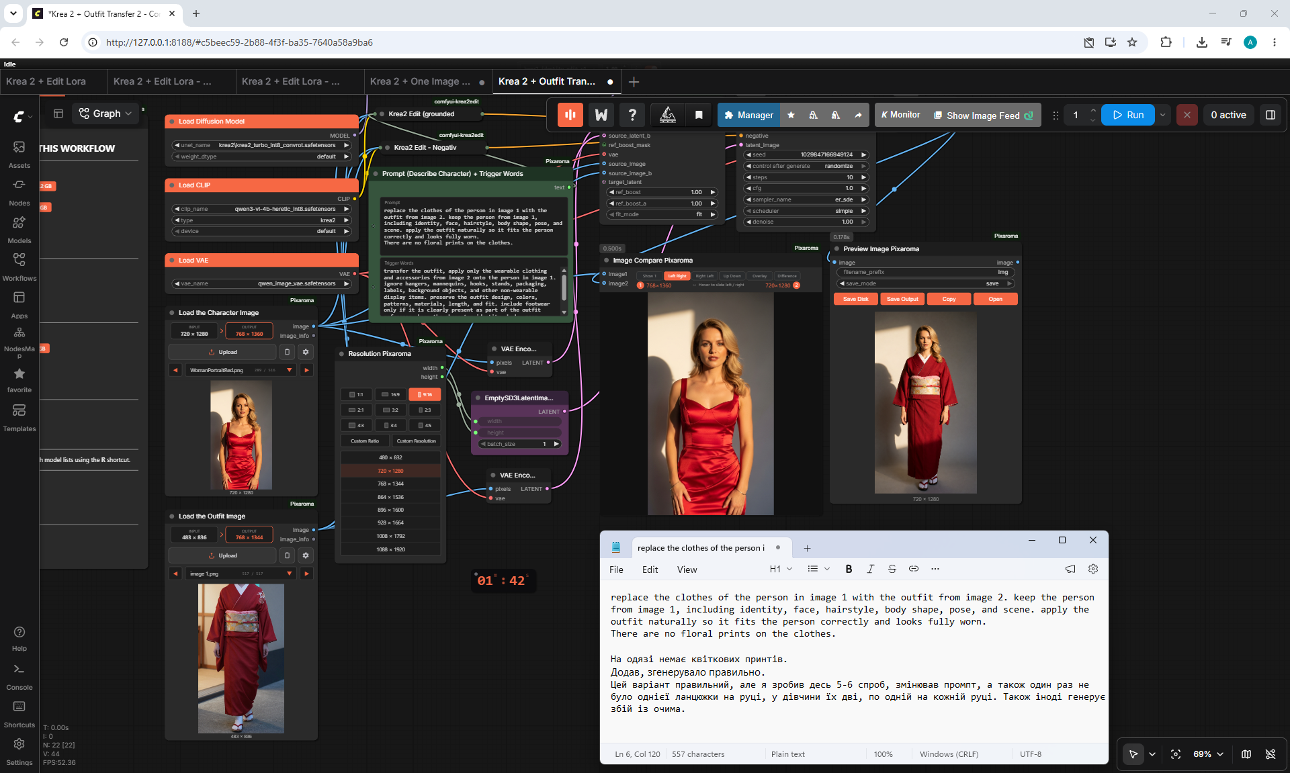
Task: Click the share arrow icon beside Manager
Action: coord(858,115)
